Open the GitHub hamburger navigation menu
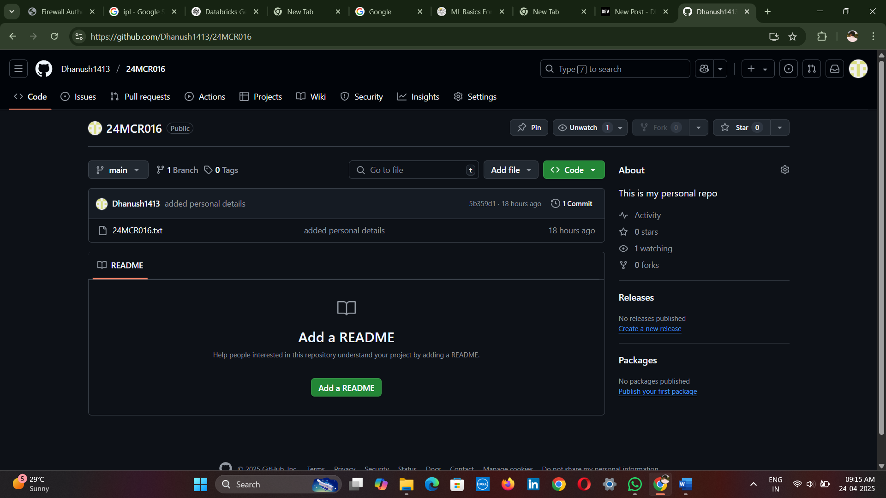The width and height of the screenshot is (886, 498). pyautogui.click(x=18, y=69)
